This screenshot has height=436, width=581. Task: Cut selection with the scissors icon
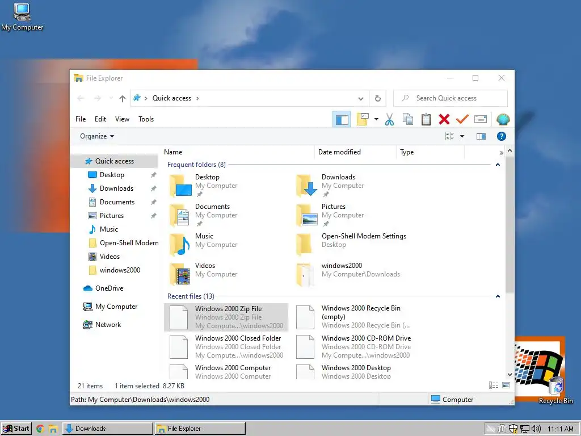click(x=389, y=119)
